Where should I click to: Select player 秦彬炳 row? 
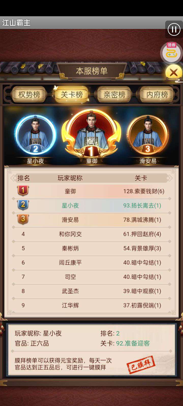(x=91, y=248)
